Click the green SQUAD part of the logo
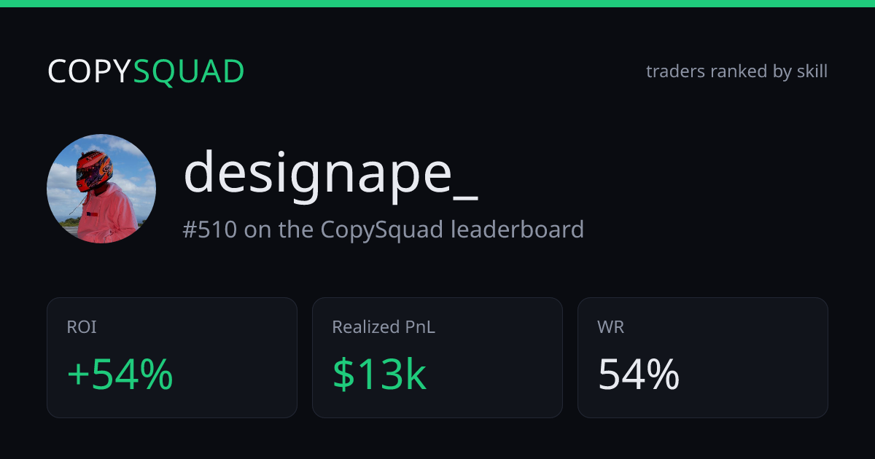Screen dimensions: 875x459 [190, 71]
